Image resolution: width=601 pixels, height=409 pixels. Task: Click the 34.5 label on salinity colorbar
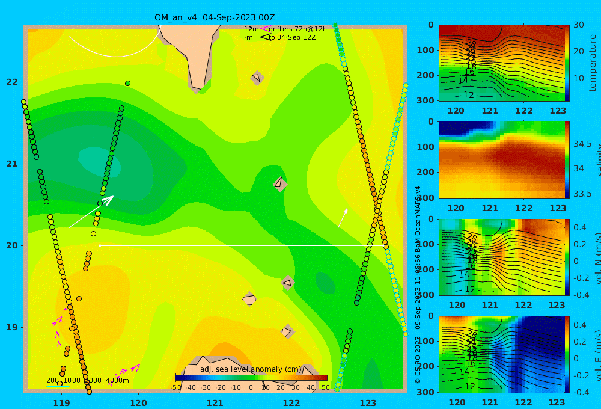pyautogui.click(x=582, y=144)
